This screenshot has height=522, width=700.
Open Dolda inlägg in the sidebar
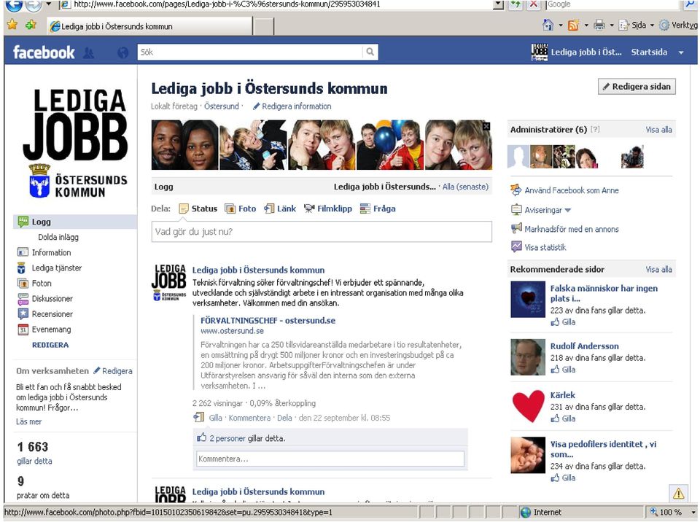tap(58, 237)
